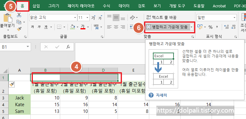
Task: Align text right in cell
Action: point(123,27)
